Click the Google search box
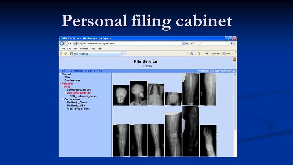This screenshot has height=165, width=293. 212,43
